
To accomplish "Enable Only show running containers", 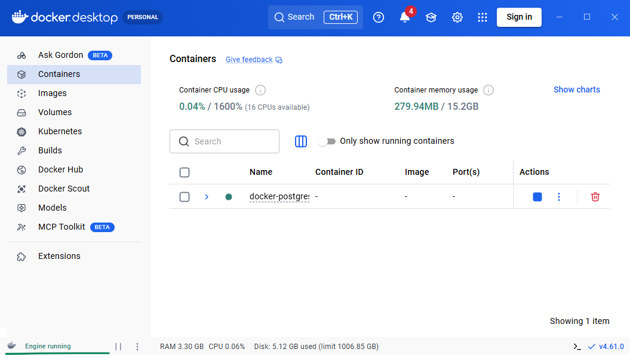I will (328, 141).
